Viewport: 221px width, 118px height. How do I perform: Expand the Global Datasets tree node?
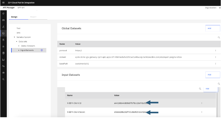tap(19, 46)
